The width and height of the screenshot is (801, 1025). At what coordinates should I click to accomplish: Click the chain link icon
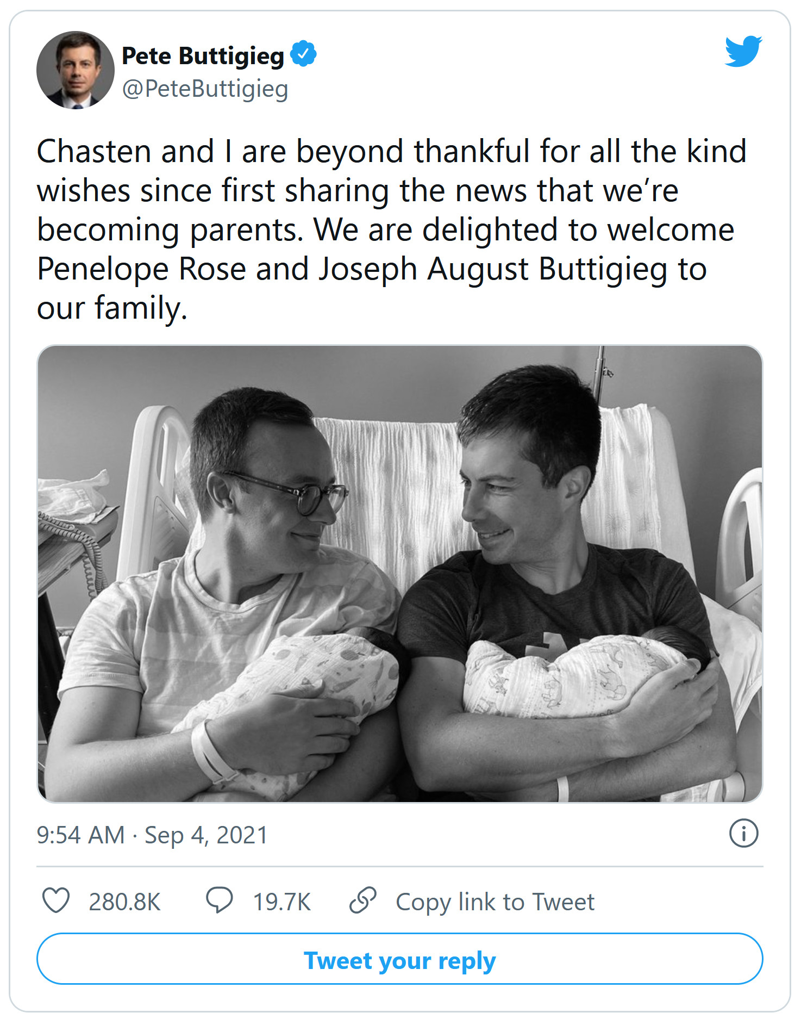click(x=362, y=900)
